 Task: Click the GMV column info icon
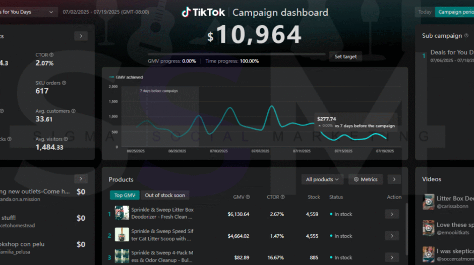(x=248, y=196)
